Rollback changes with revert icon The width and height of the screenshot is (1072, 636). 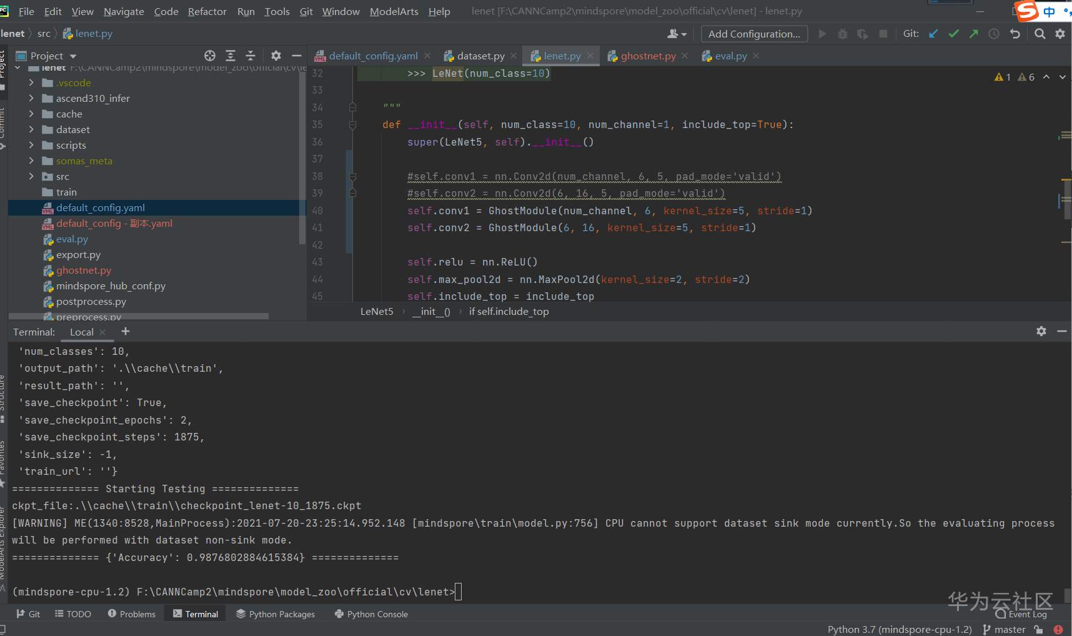[x=1015, y=34]
